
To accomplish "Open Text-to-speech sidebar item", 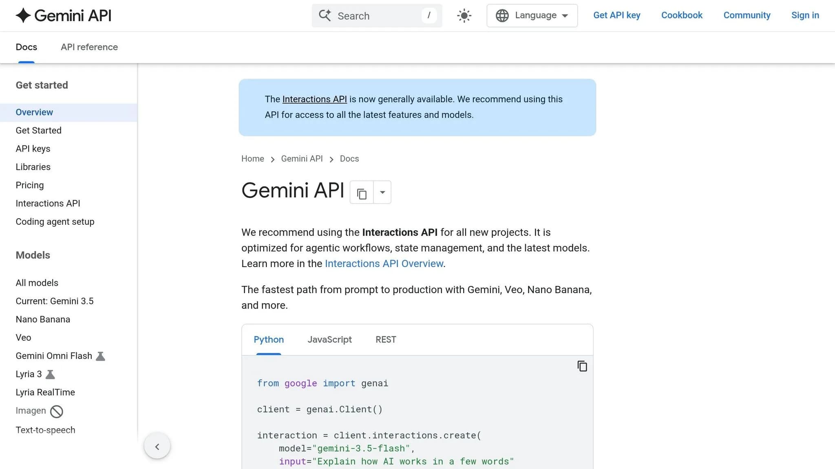I will pos(45,430).
